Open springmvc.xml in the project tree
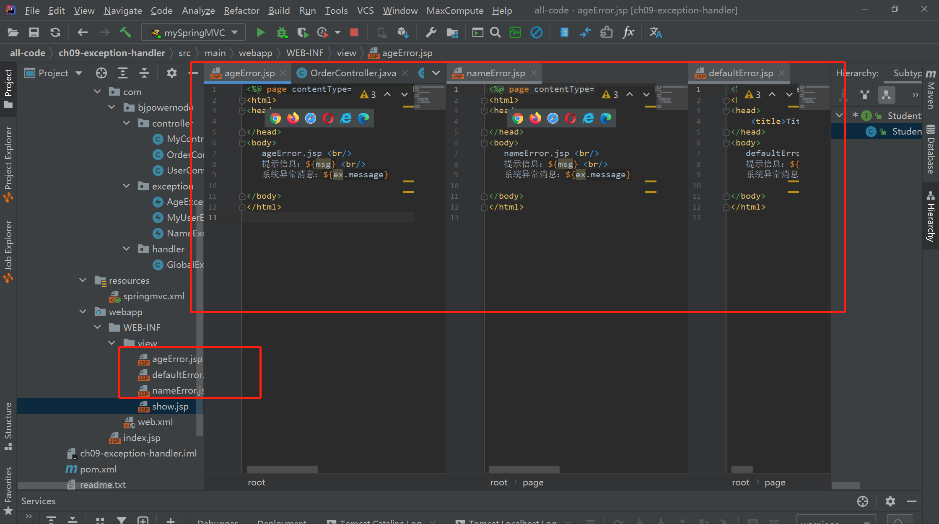Image resolution: width=939 pixels, height=524 pixels. (153, 296)
